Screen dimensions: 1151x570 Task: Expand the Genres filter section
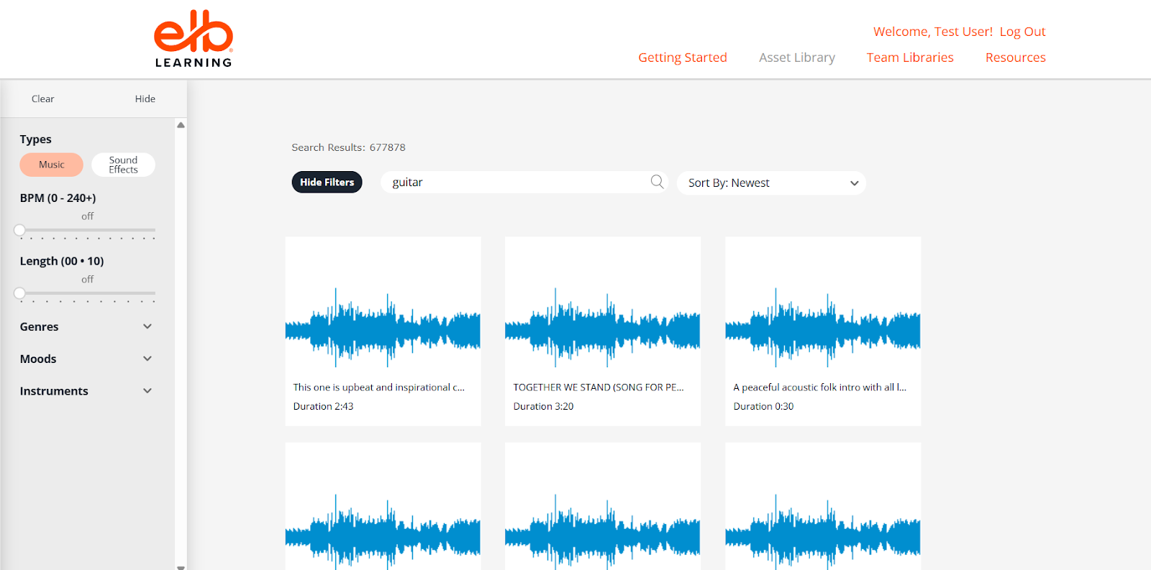point(86,326)
